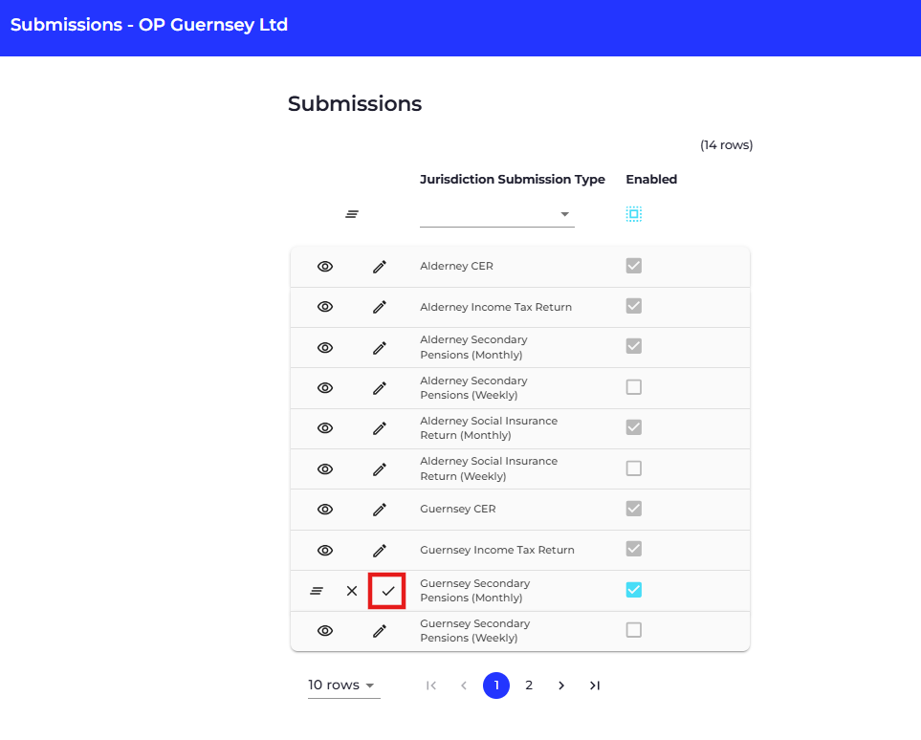The width and height of the screenshot is (921, 740).
Task: Open the 10 rows page size dropdown
Action: coord(343,686)
